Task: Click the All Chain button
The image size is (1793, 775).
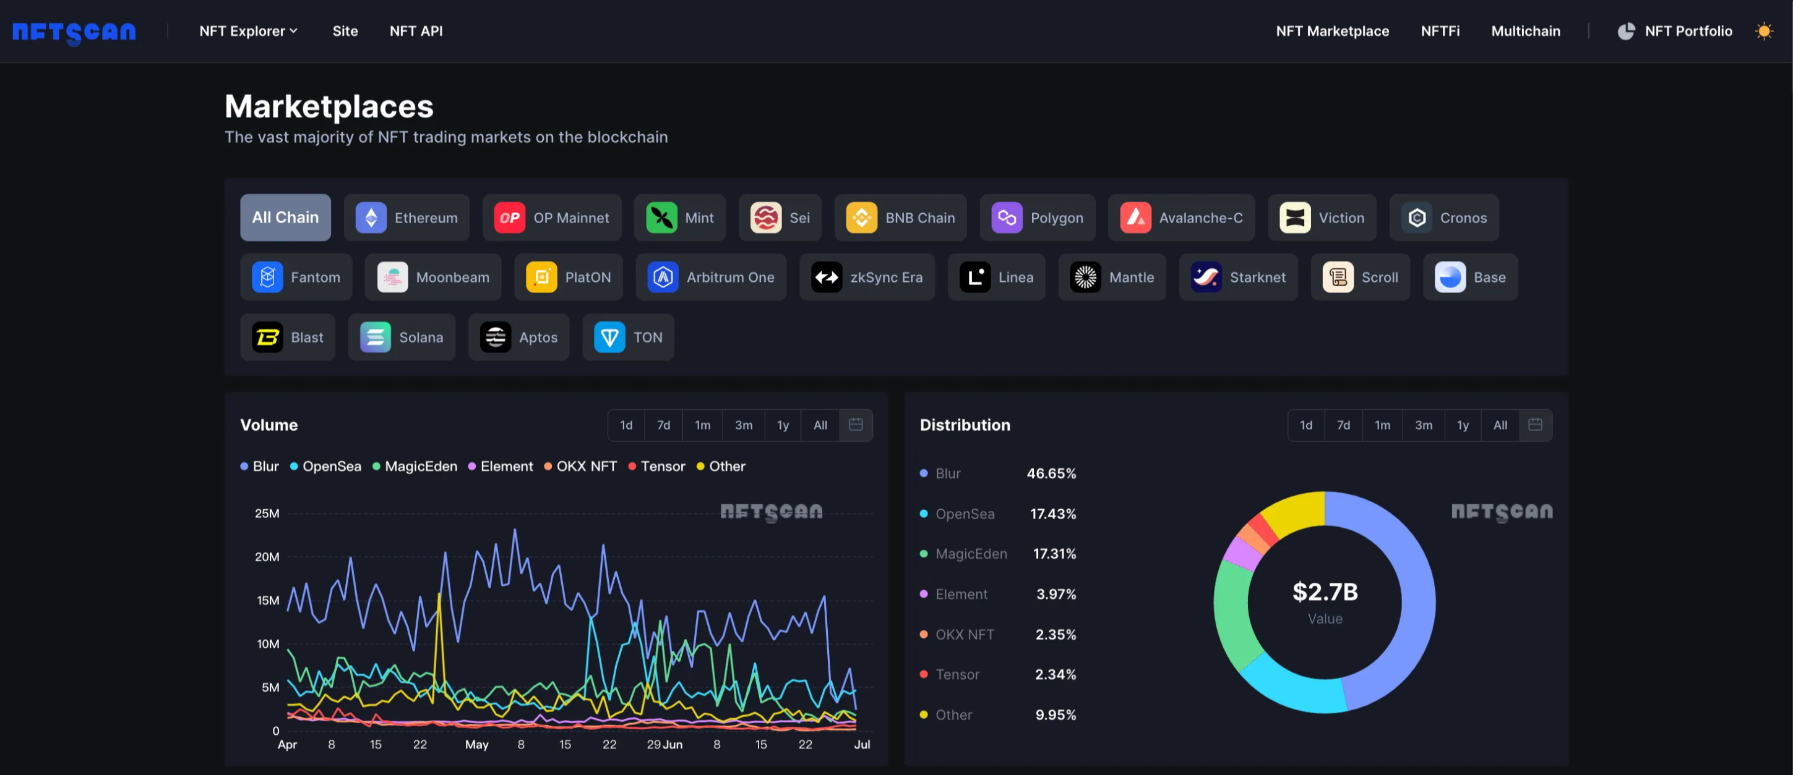Action: (285, 218)
